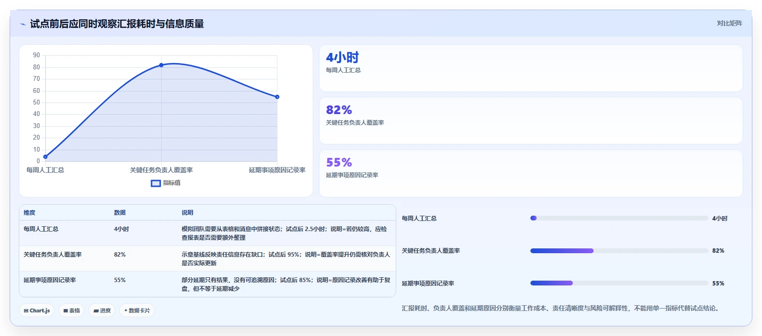Click the 数据卡片 tag chip
Viewport: 762px width, 336px height.
click(137, 310)
